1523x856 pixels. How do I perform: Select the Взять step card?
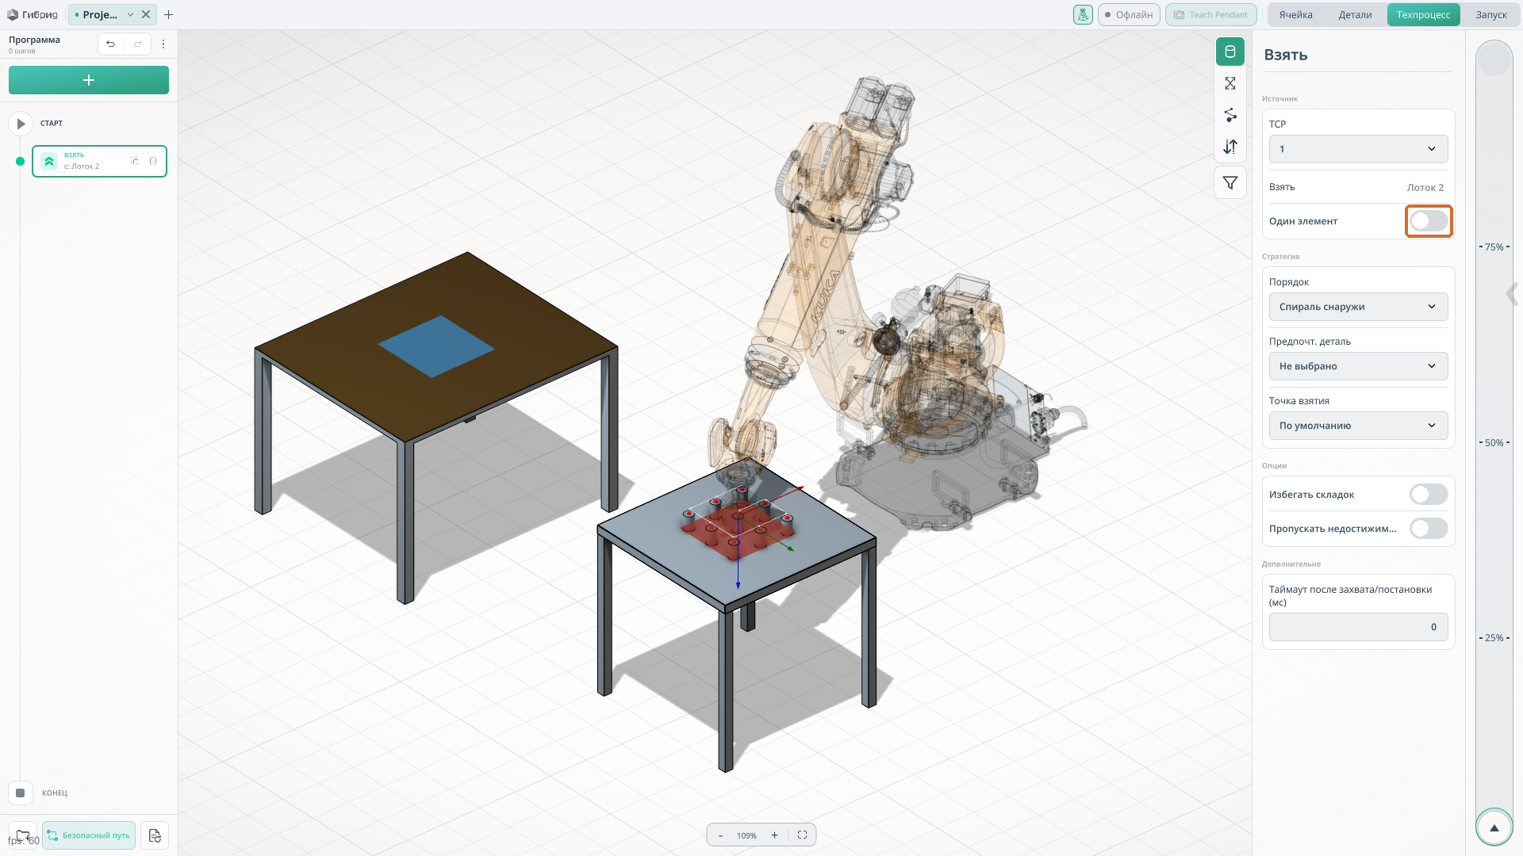[99, 161]
